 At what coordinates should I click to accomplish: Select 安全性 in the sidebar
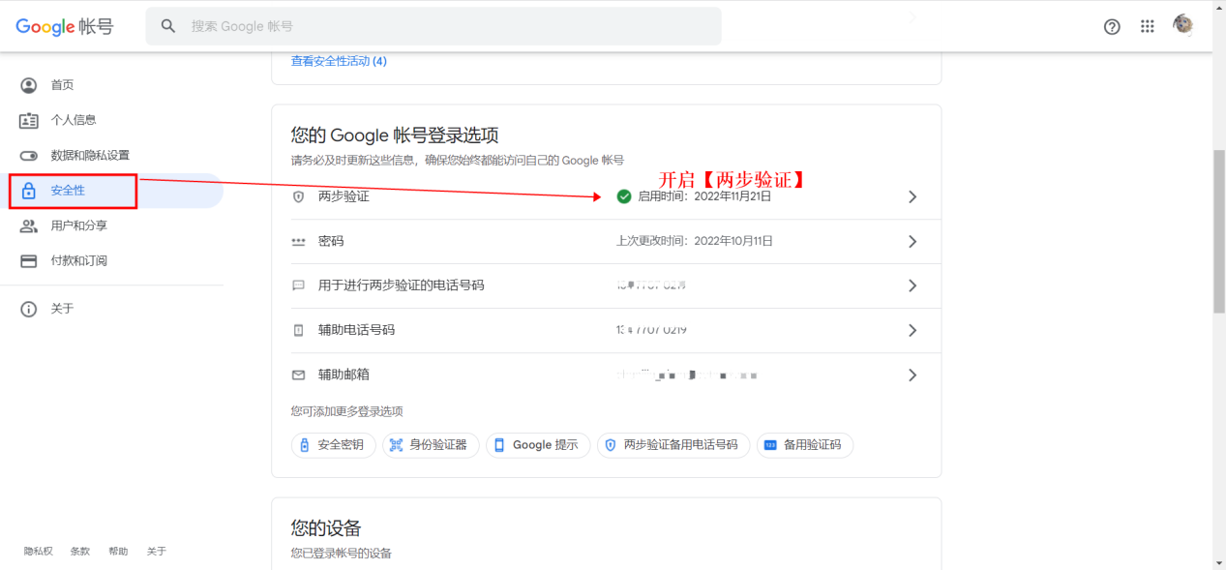(111, 191)
